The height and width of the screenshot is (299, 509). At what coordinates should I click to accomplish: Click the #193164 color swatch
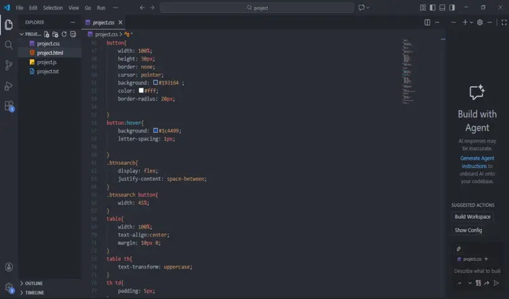click(x=155, y=83)
